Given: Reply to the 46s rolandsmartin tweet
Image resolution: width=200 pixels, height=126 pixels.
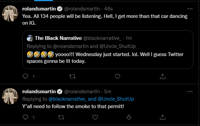Looking at the screenshot, I should pyautogui.click(x=26, y=76).
